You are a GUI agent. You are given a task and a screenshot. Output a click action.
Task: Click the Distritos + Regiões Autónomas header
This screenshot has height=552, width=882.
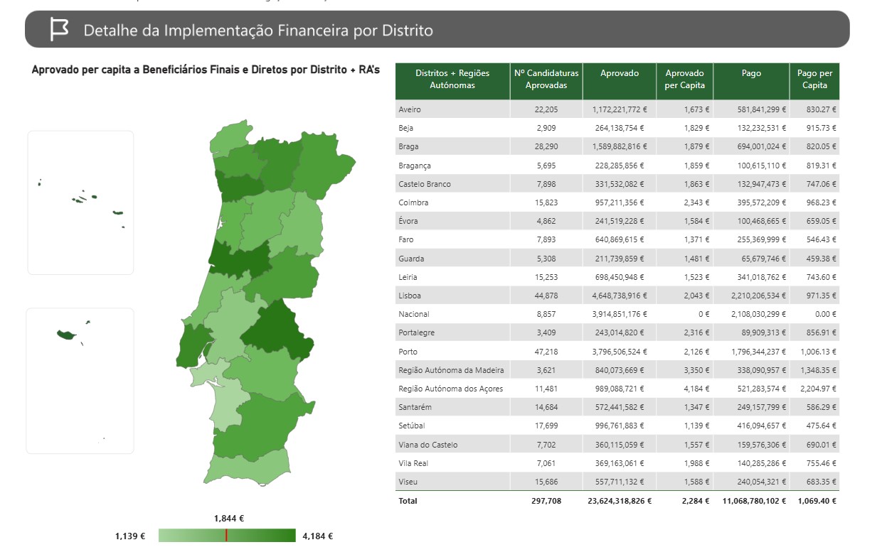tap(452, 79)
